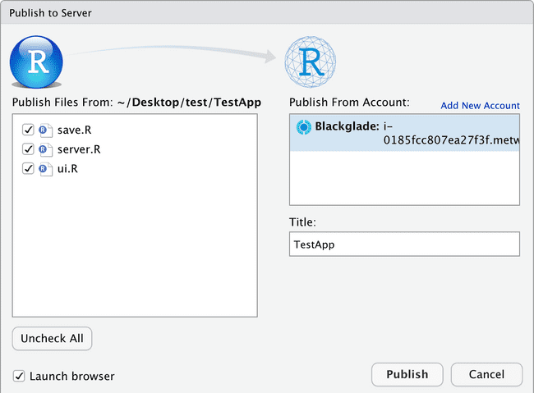Uncheck the server.R checkbox
This screenshot has height=393, width=534.
point(28,149)
